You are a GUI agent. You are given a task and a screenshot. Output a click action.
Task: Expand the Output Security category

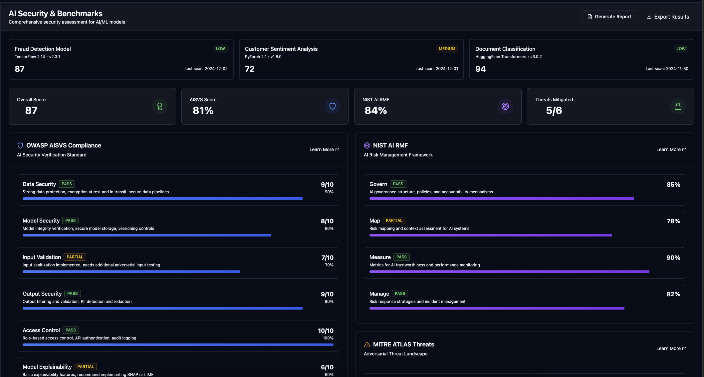(178, 299)
